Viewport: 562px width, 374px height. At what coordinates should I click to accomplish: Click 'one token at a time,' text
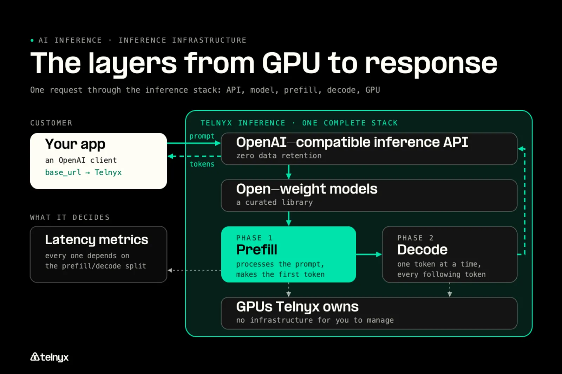click(x=439, y=264)
